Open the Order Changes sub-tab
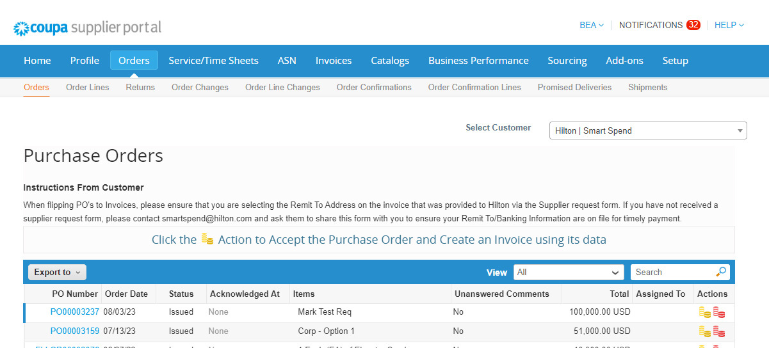The width and height of the screenshot is (769, 348). (200, 87)
